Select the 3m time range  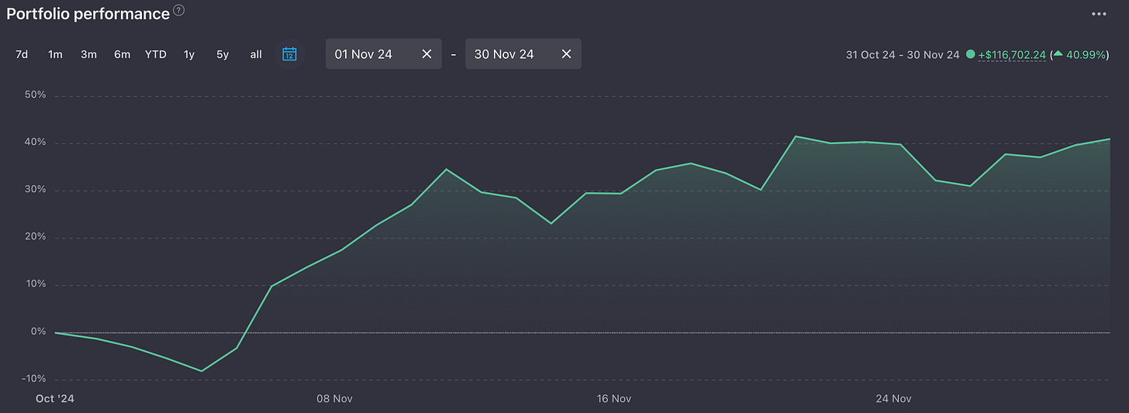coord(88,54)
